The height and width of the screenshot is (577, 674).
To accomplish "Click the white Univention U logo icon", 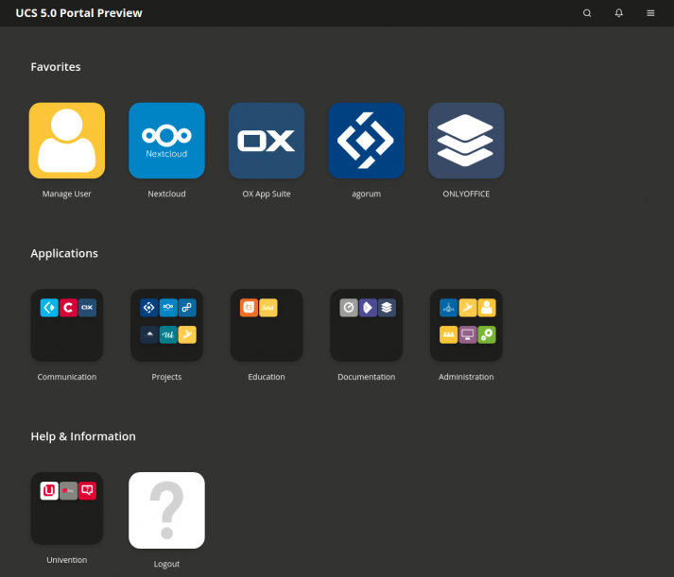I will [49, 491].
